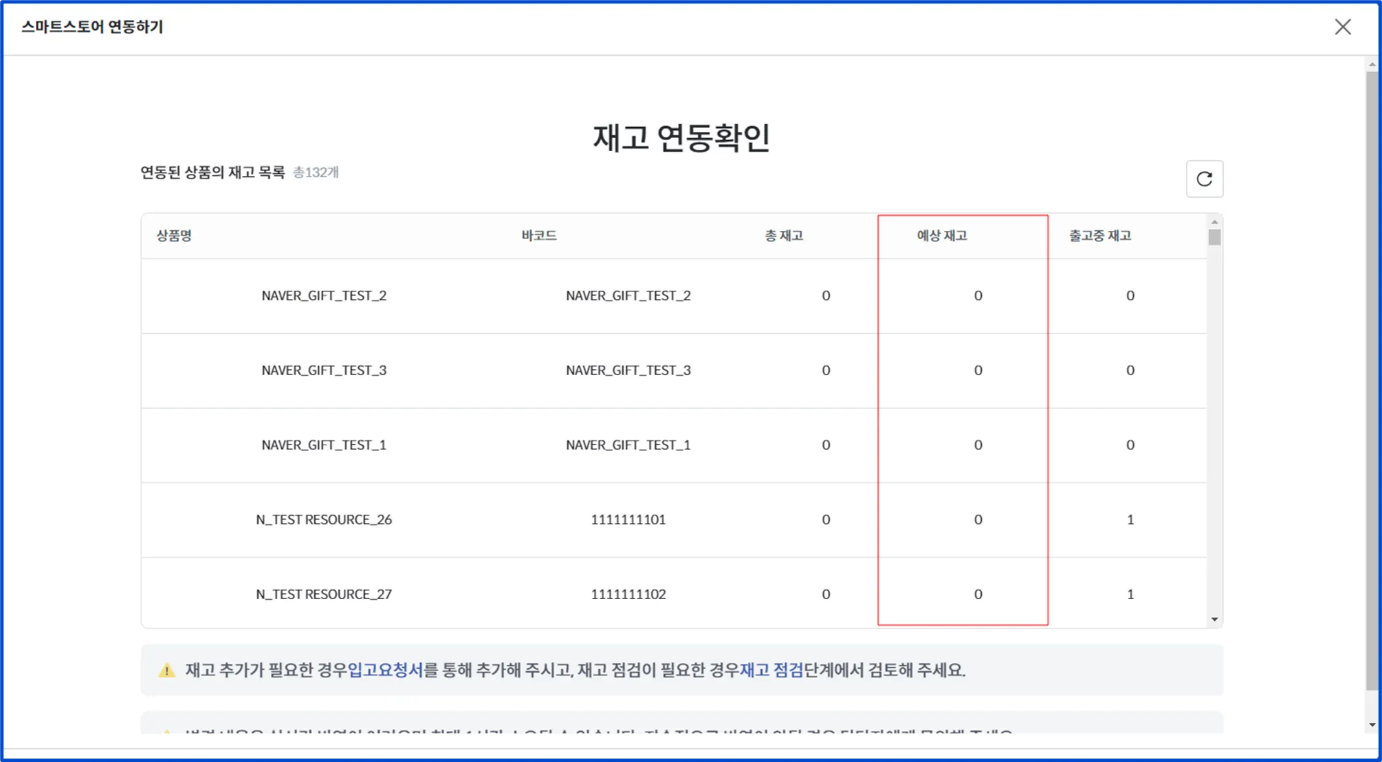Screen dimensions: 1382x762
Task: Click the refresh inventory list icon
Action: tap(1204, 179)
